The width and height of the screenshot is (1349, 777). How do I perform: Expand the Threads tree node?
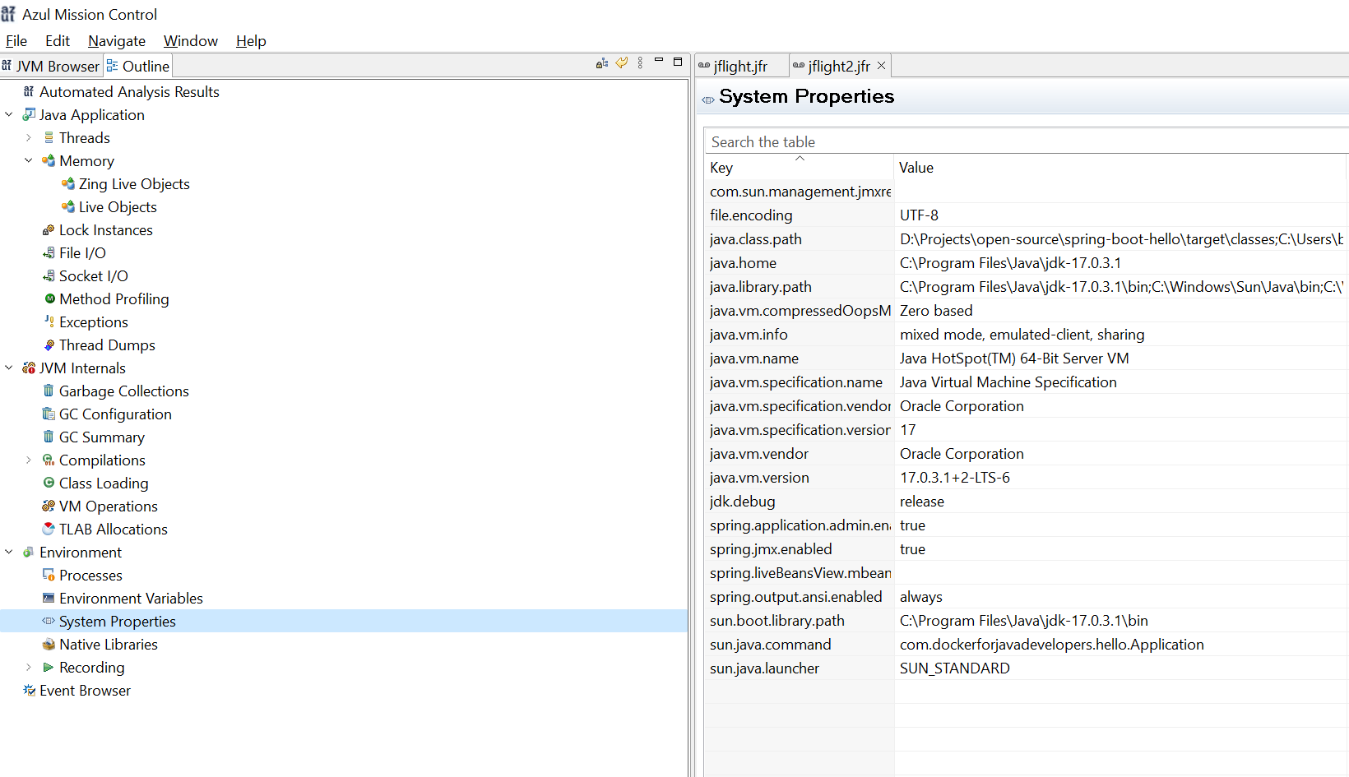(x=29, y=138)
